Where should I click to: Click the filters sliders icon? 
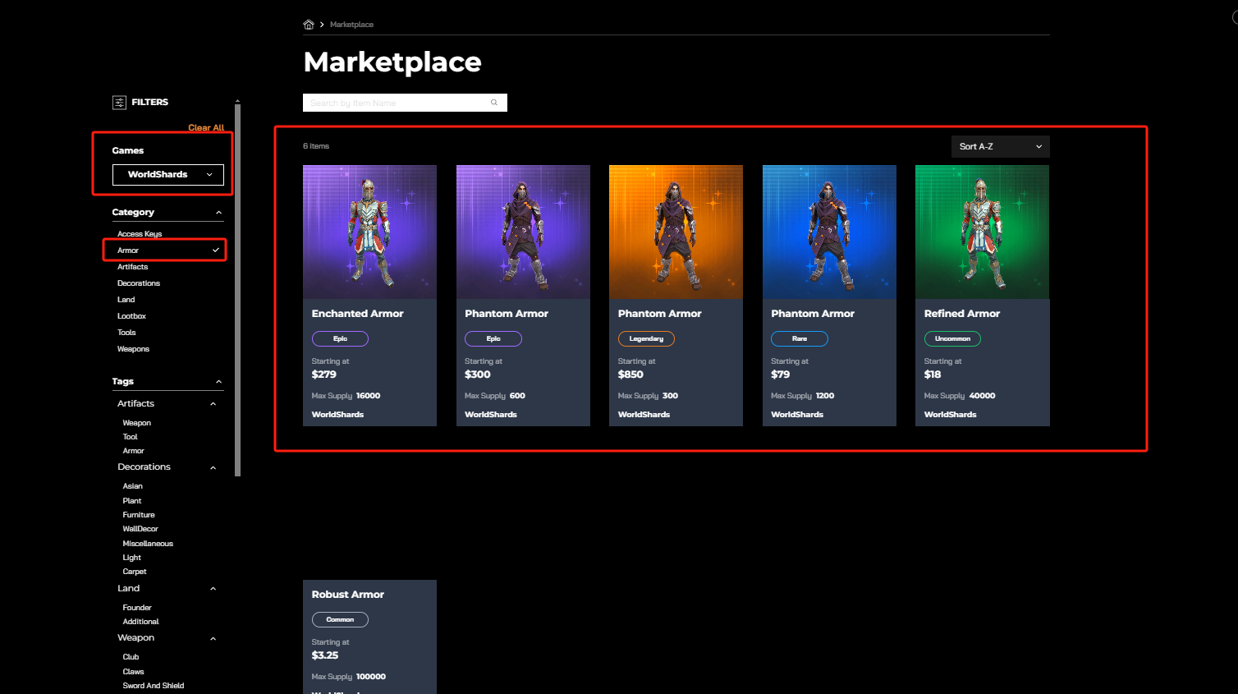coord(119,103)
